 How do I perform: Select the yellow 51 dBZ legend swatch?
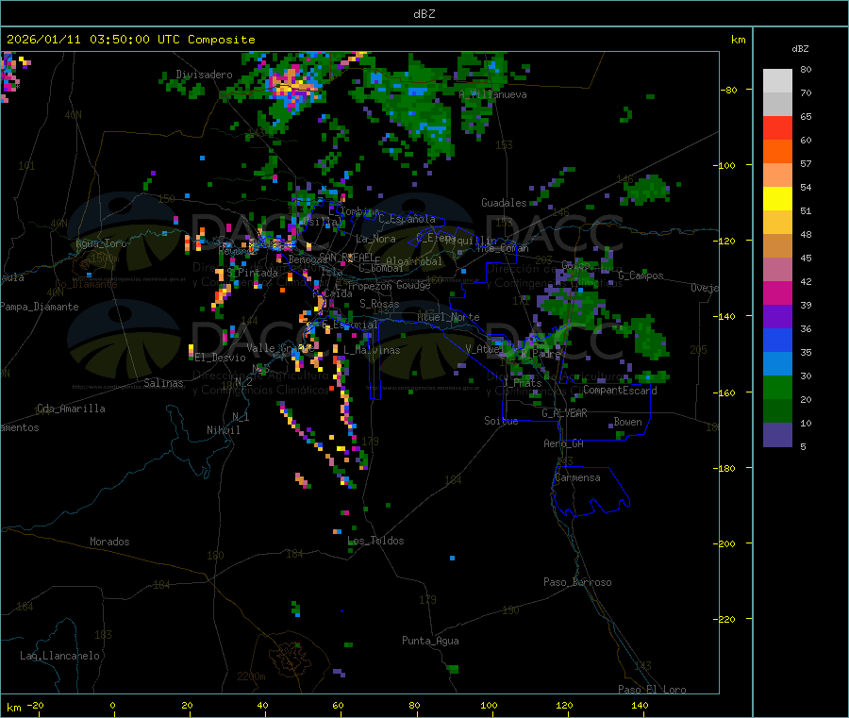(777, 199)
